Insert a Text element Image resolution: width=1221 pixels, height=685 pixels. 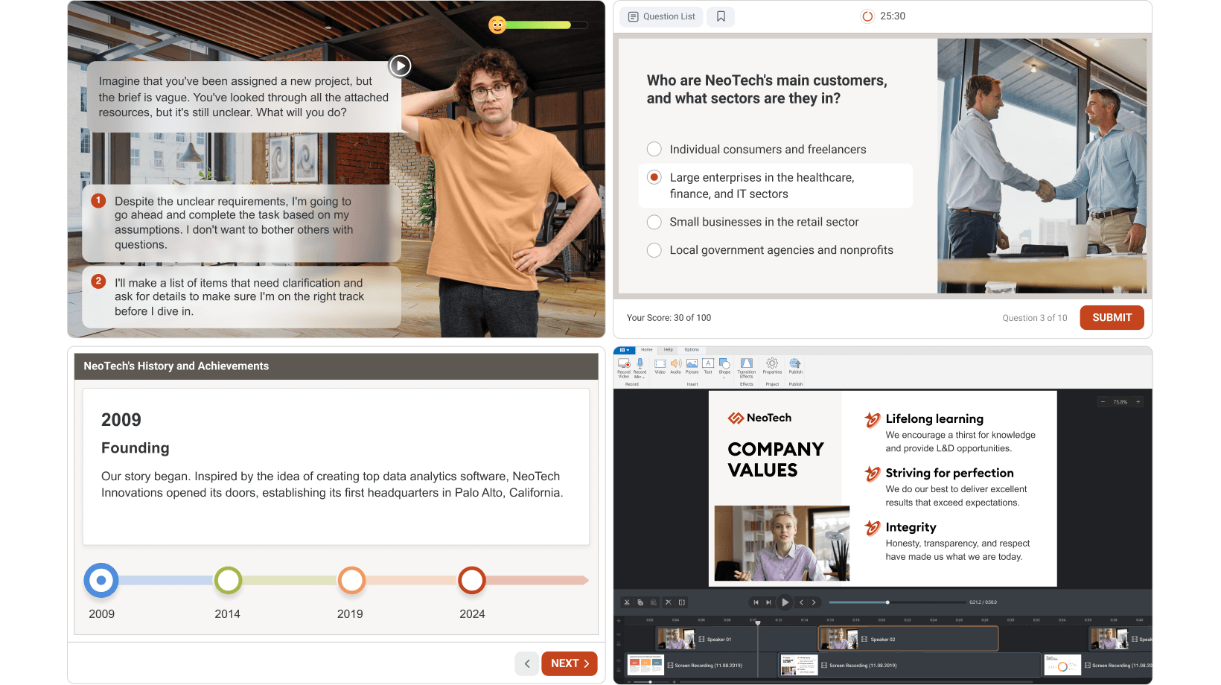click(x=708, y=363)
